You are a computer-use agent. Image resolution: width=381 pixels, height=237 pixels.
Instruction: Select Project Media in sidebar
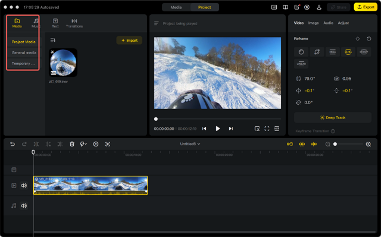coord(24,42)
